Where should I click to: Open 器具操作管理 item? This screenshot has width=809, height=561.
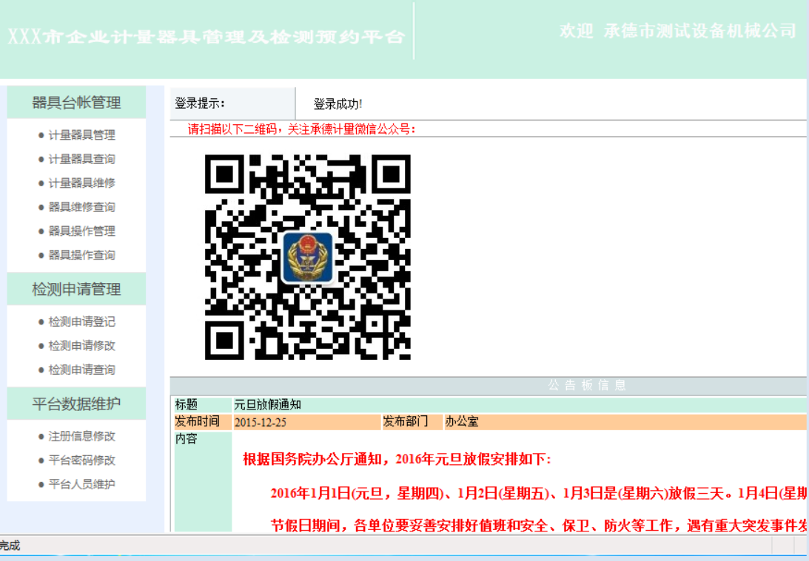click(x=81, y=231)
